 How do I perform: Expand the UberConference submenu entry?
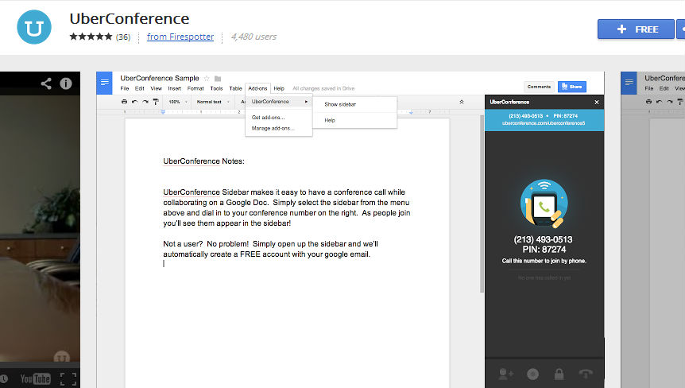(x=279, y=101)
